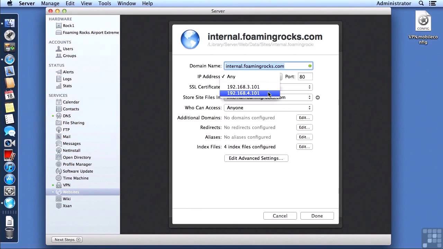
Task: Select the Websites service
Action: (x=83, y=192)
